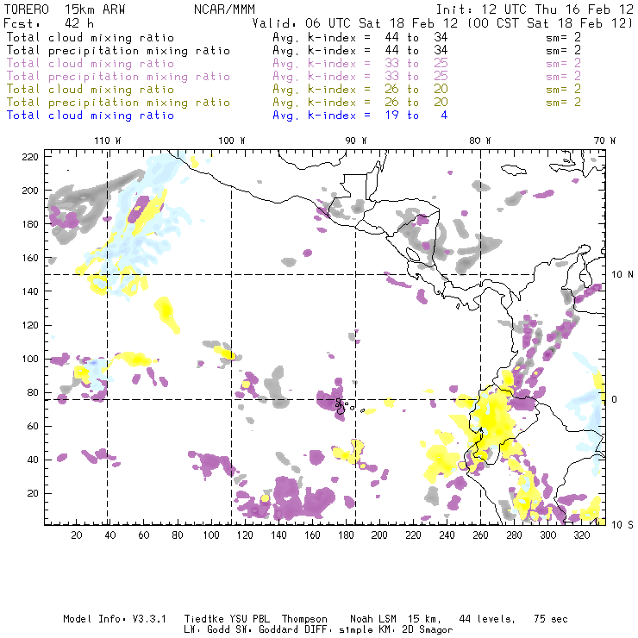The image size is (638, 638).
Task: Select "33 to 25" on the purple cloud row
Action: [x=416, y=64]
